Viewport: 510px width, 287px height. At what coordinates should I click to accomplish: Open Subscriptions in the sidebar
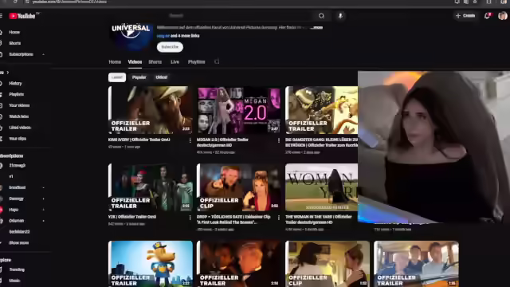tap(21, 54)
